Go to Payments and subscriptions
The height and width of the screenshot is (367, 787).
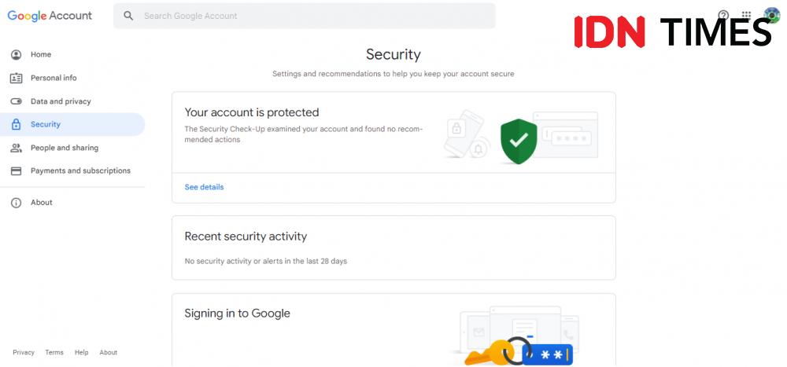(80, 171)
